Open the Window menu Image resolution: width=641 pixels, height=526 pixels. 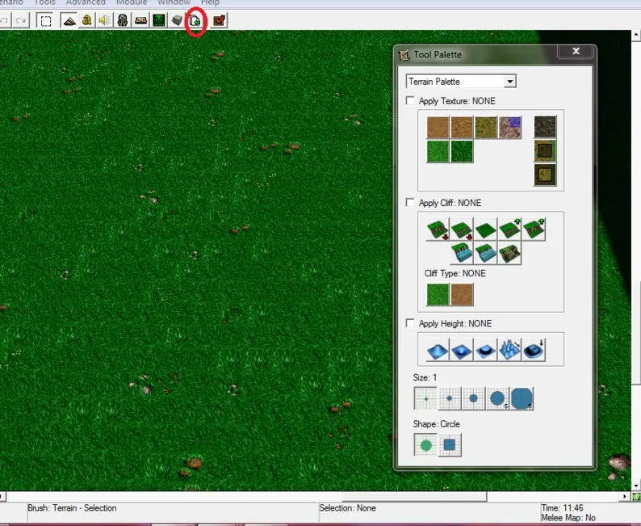tap(174, 2)
